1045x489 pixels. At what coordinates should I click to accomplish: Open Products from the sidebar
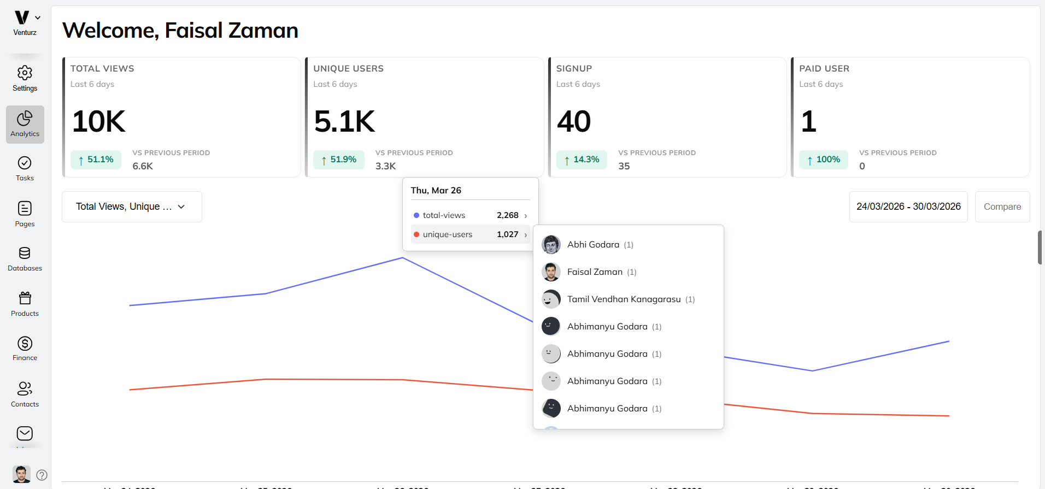pyautogui.click(x=25, y=304)
